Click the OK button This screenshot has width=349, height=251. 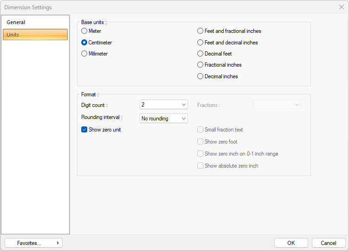pyautogui.click(x=291, y=243)
